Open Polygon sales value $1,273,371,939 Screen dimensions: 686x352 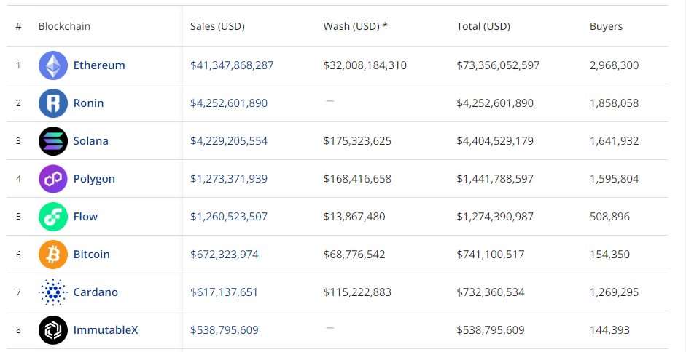pos(229,179)
